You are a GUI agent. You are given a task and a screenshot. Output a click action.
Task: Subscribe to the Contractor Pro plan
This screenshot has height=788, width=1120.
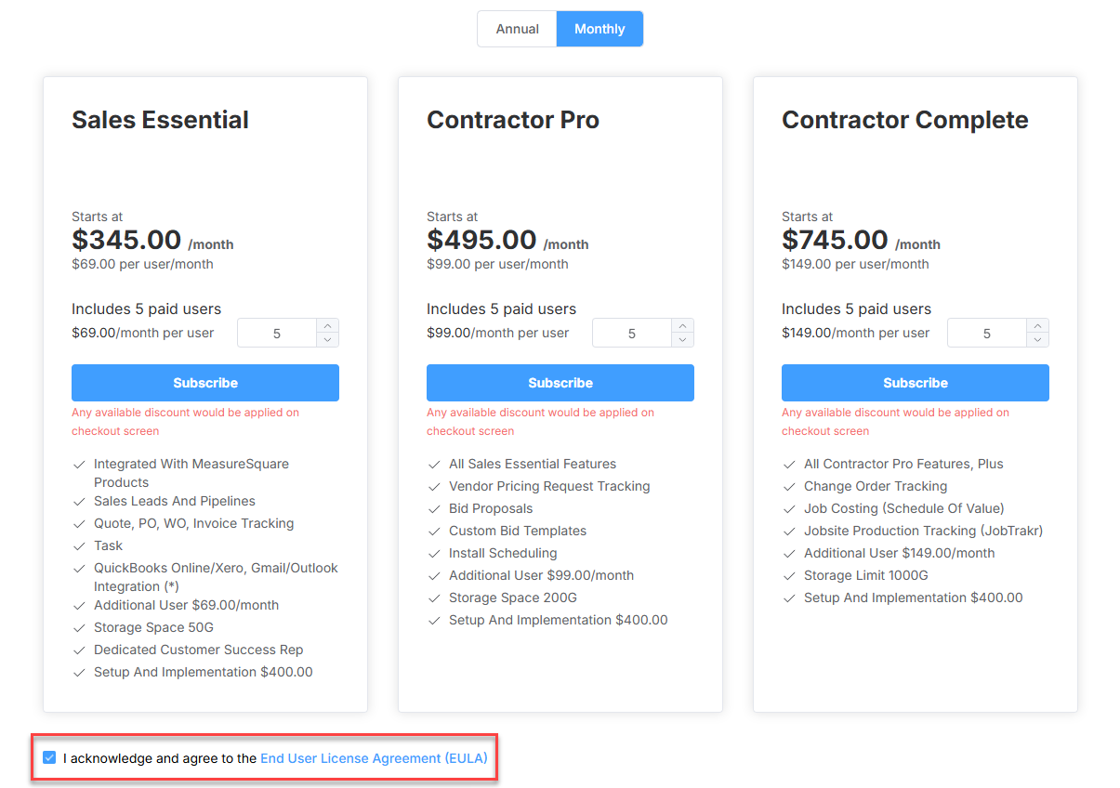pyautogui.click(x=560, y=383)
